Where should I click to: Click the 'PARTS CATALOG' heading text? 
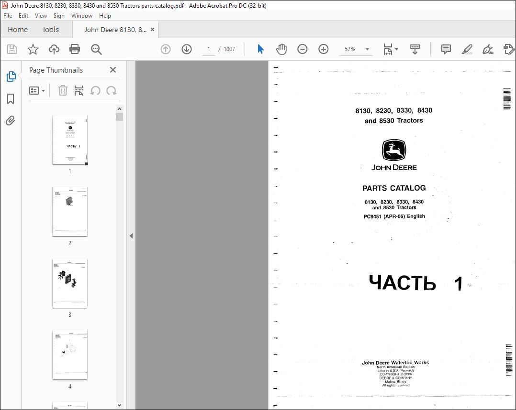(x=394, y=188)
